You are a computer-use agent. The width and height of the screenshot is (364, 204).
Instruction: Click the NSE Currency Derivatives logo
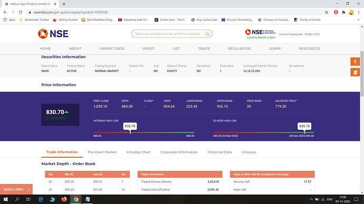click(x=260, y=32)
